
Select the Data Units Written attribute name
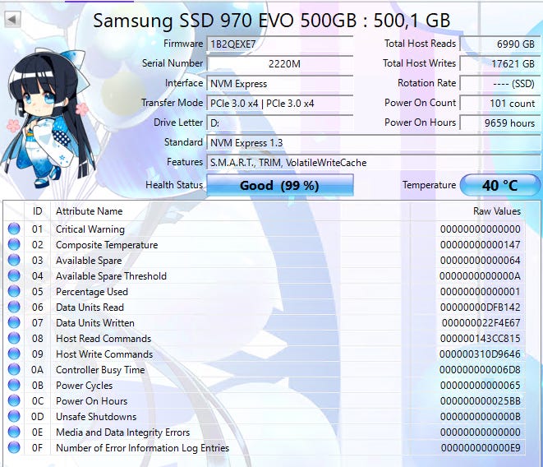pyautogui.click(x=95, y=323)
